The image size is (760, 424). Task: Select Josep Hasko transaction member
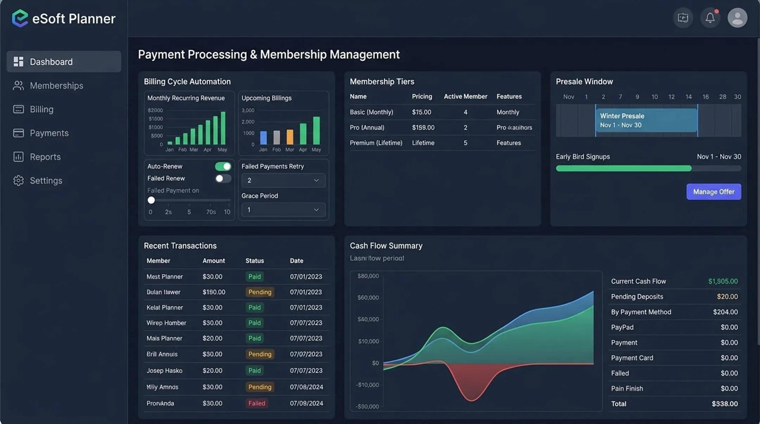pos(164,371)
